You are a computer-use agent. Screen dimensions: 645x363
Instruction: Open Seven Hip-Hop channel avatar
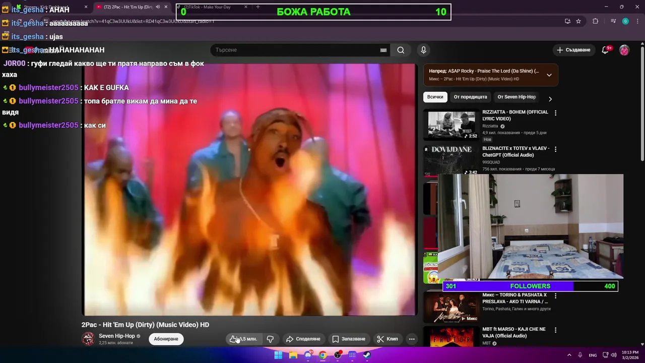click(88, 339)
